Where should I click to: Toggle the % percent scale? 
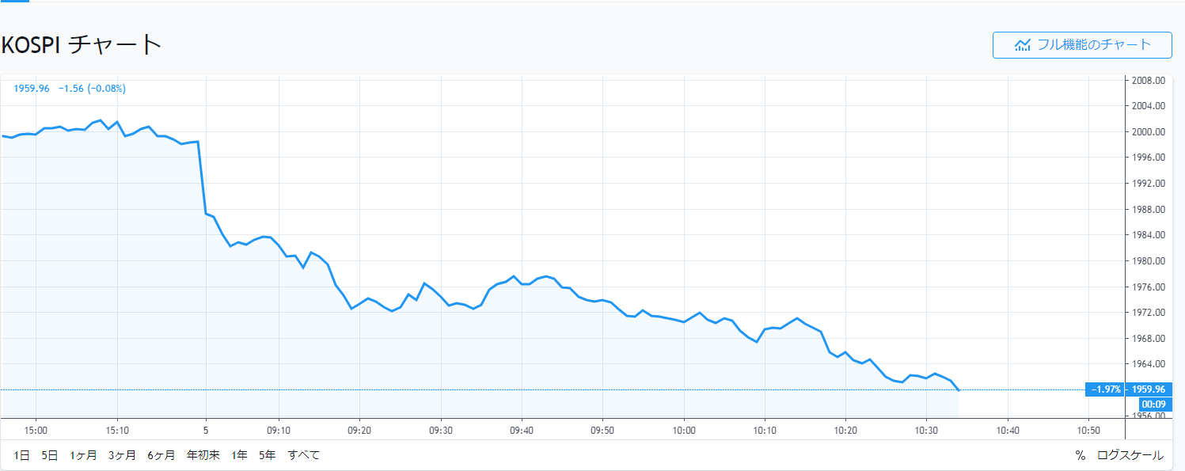tap(1080, 455)
